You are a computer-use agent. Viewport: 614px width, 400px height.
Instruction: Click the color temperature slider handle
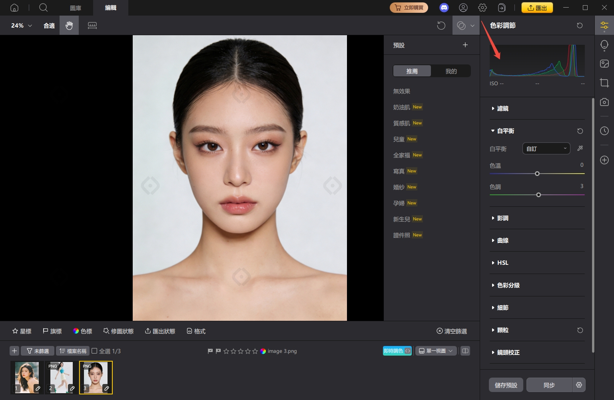pos(537,174)
